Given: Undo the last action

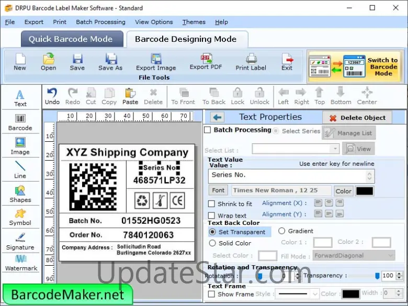Looking at the screenshot, I should [x=52, y=96].
